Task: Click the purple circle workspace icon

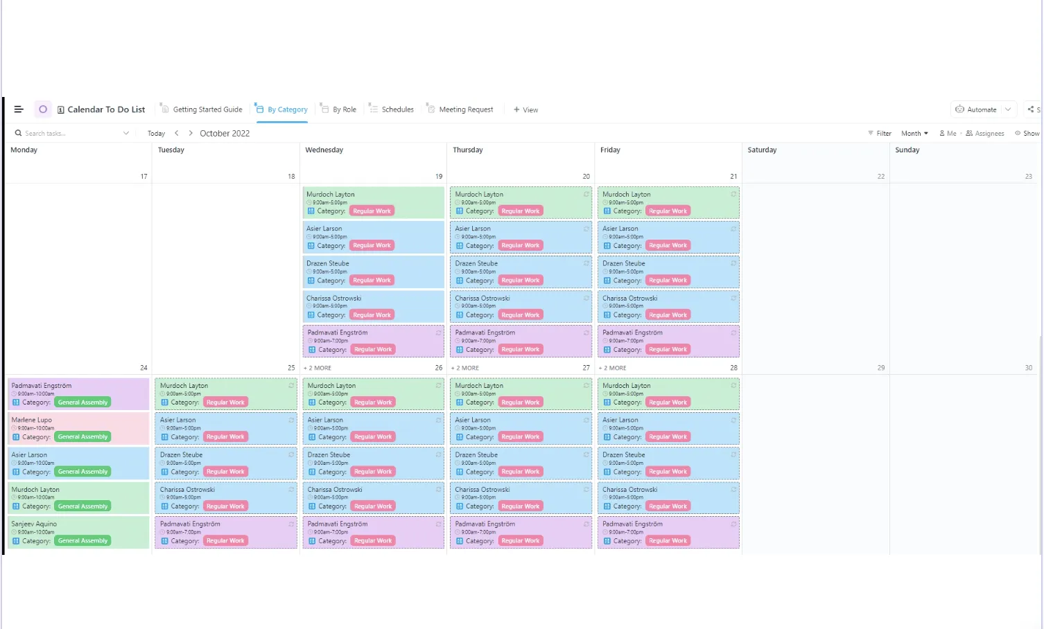Action: 43,109
